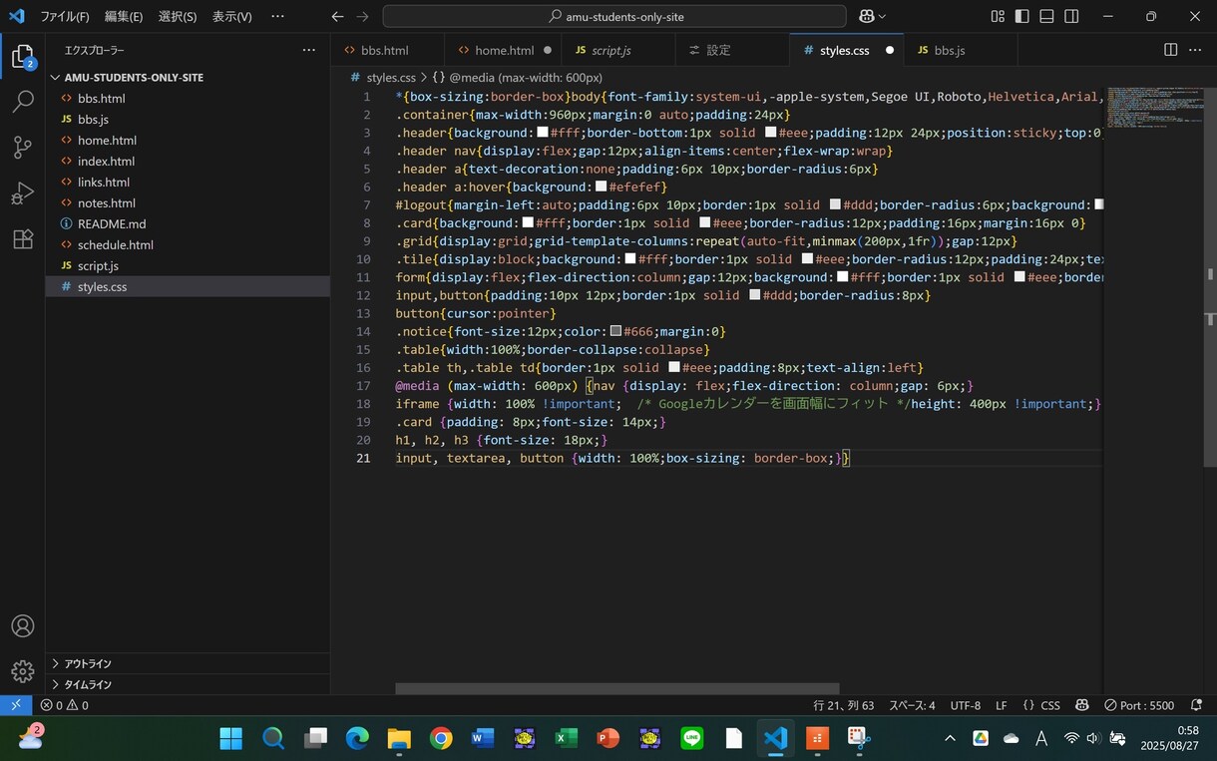Screen dimensions: 1217x761
Task: Open the Source Control view
Action: (22, 148)
